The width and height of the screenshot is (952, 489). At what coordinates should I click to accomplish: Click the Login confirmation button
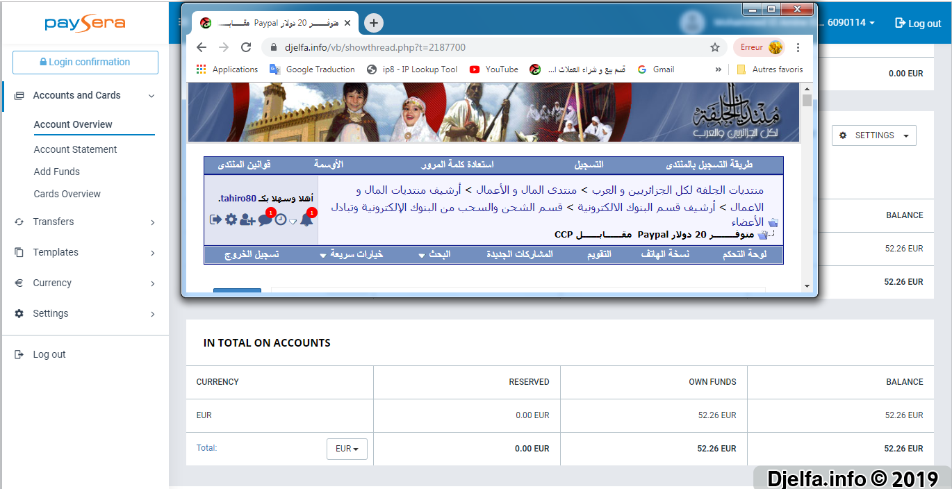coord(85,63)
